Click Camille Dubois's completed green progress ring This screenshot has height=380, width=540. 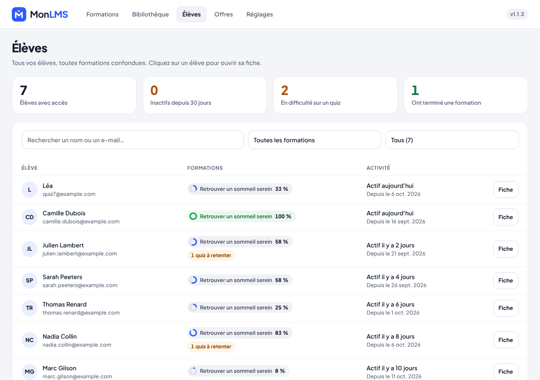click(x=193, y=216)
